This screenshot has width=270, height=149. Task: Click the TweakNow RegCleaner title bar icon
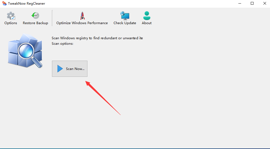[4, 4]
